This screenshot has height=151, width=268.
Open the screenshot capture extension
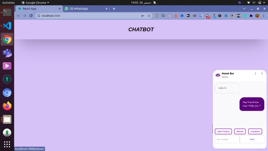(226, 16)
